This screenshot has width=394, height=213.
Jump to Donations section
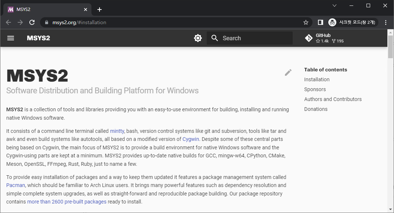(x=315, y=109)
